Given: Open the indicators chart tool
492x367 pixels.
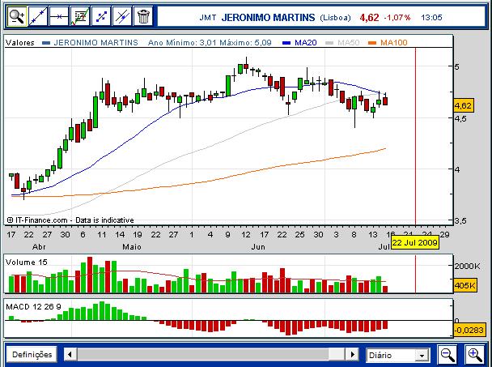Looking at the screenshot, I should pos(80,16).
